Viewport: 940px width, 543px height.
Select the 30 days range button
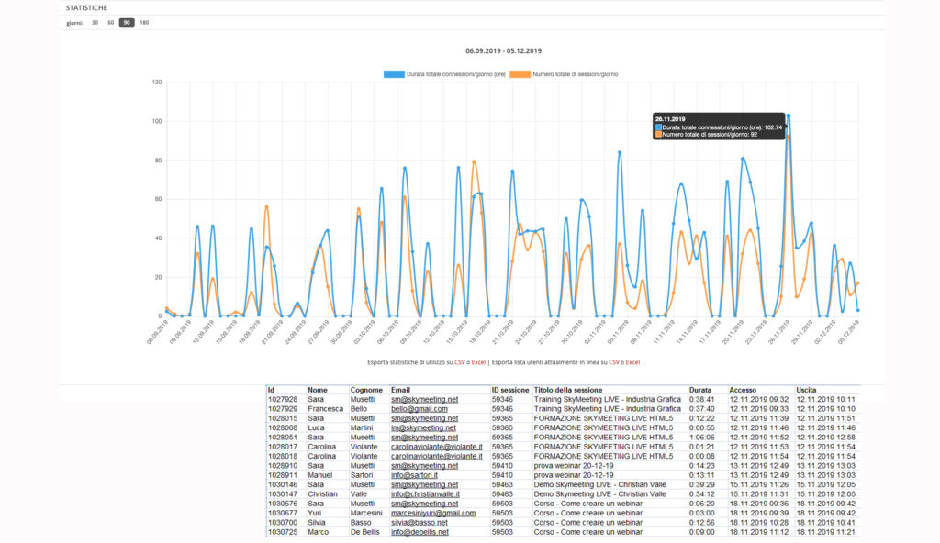[x=95, y=22]
